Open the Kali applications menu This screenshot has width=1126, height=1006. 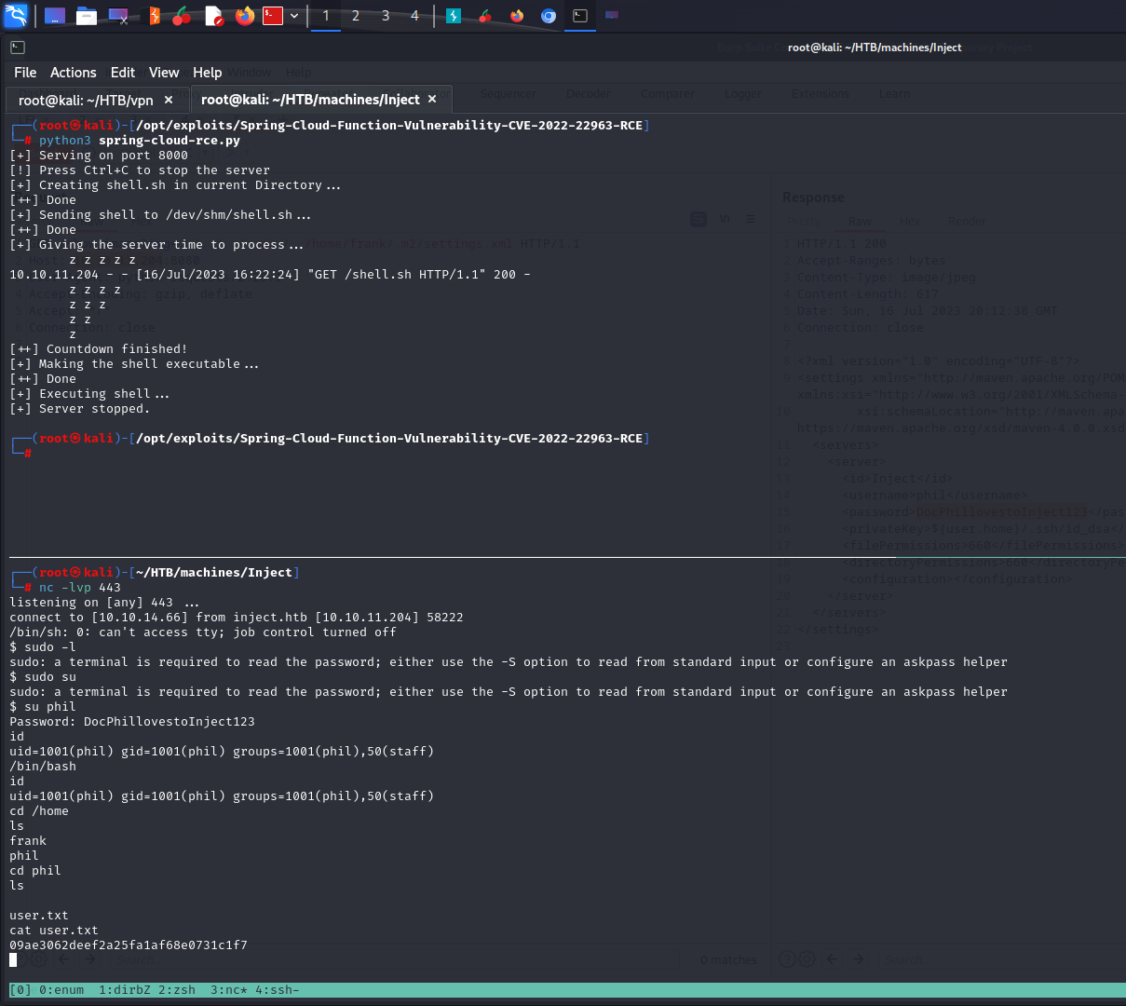click(16, 15)
